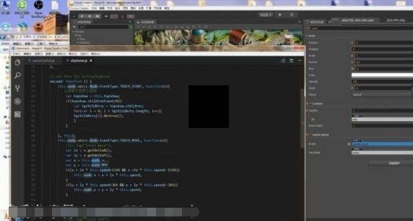This screenshot has width=413, height=221.
Task: Collapse the Node section in the inspector
Action: (x=307, y=36)
